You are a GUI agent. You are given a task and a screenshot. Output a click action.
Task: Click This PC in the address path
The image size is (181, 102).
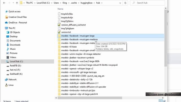click(x=29, y=3)
